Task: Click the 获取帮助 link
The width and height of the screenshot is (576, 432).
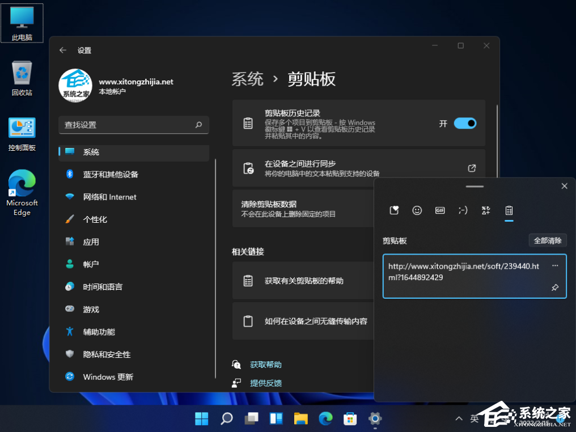Action: [x=265, y=365]
